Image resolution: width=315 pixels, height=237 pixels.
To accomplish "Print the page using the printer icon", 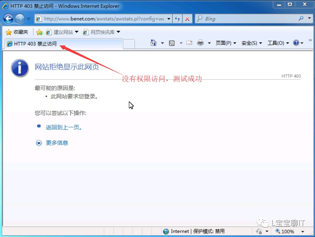I will [x=201, y=43].
